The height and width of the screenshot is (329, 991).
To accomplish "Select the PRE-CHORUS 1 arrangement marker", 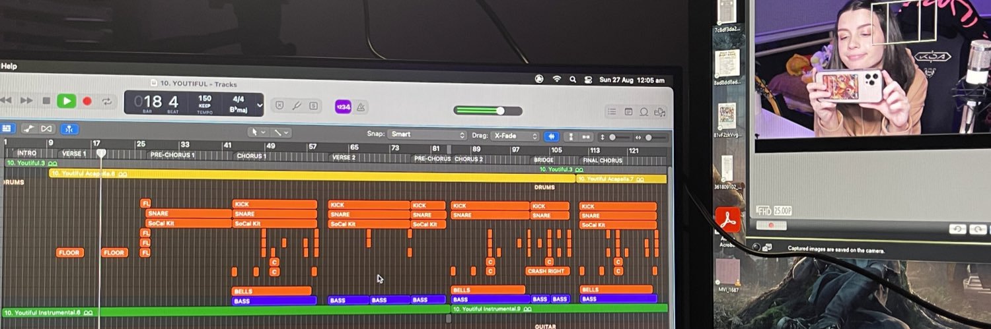I will (172, 155).
